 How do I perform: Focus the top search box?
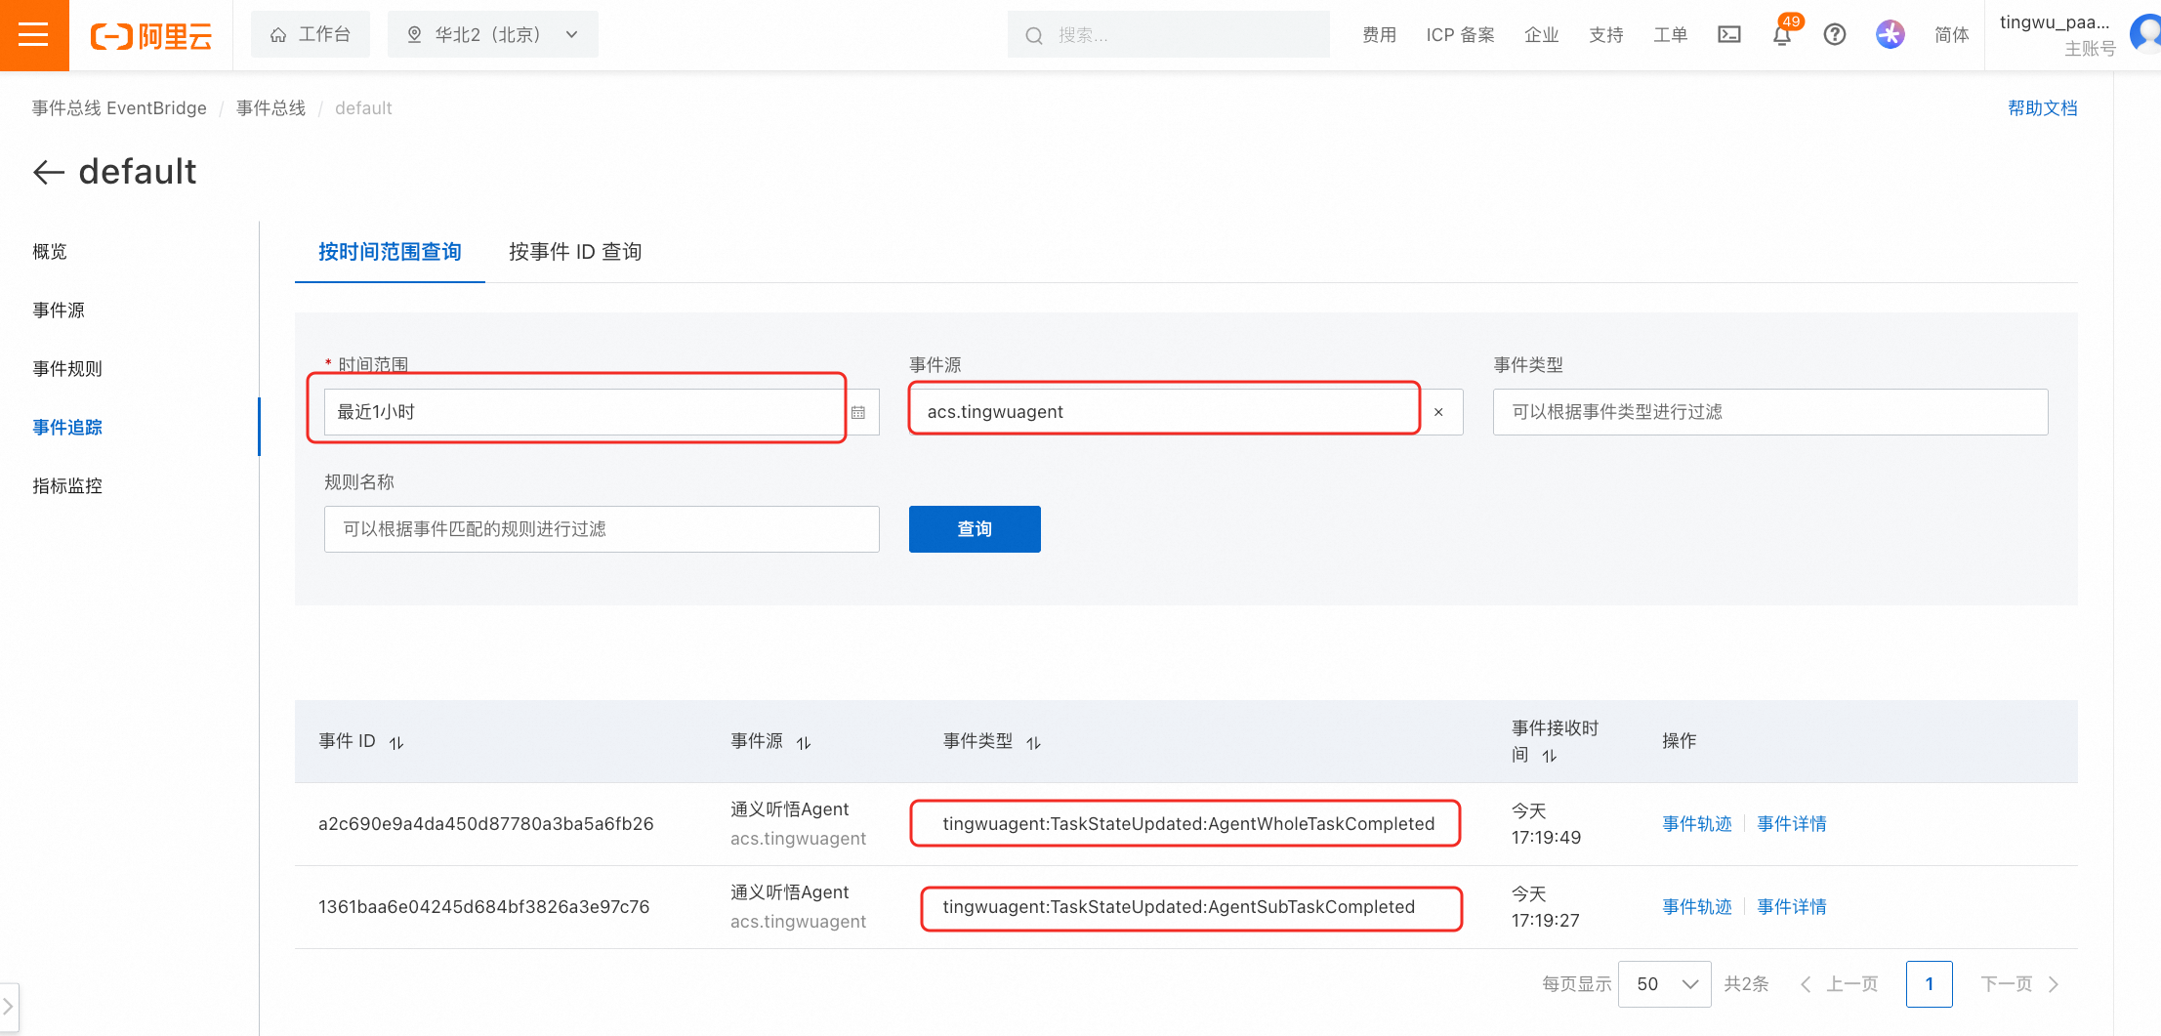coord(1169,35)
